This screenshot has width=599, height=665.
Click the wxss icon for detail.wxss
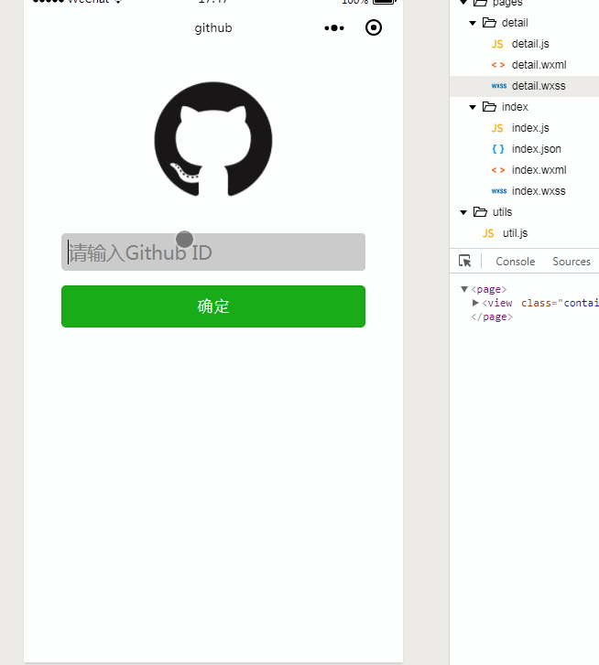[499, 86]
